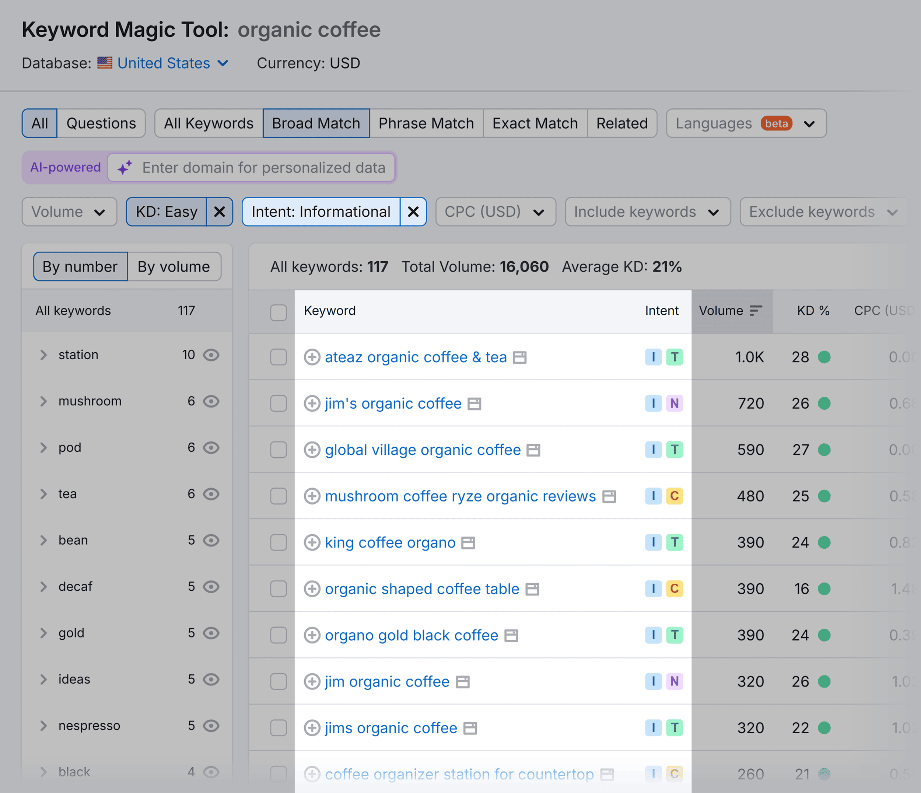Check the box for 'jim's organic coffee'

pyautogui.click(x=278, y=403)
